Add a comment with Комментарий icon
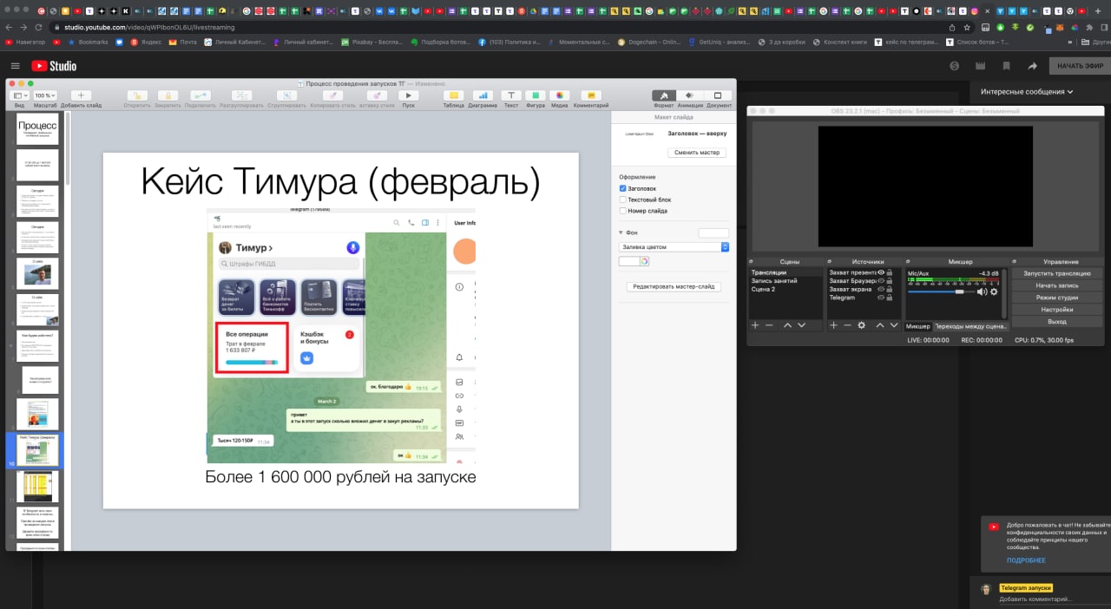The width and height of the screenshot is (1111, 609). click(x=591, y=95)
